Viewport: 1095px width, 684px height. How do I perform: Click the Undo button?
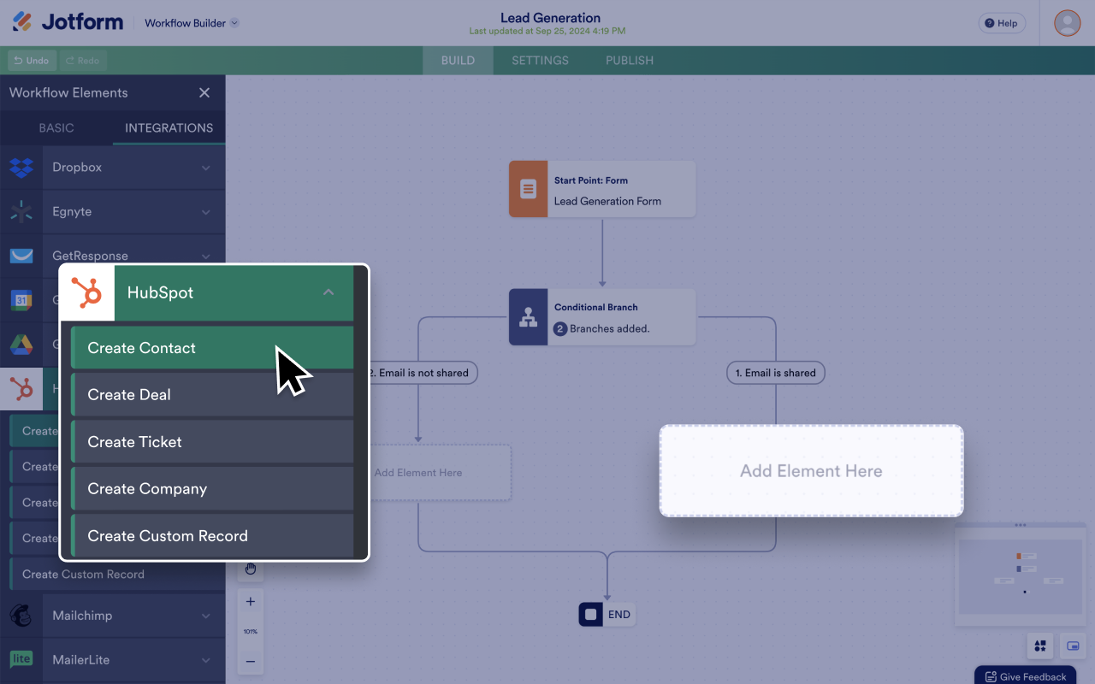tap(32, 61)
